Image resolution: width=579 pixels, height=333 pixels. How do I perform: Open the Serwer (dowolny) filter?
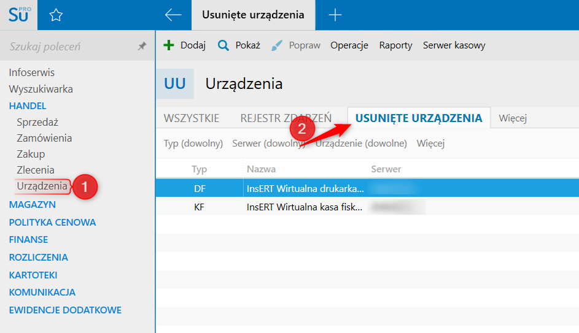tap(269, 143)
